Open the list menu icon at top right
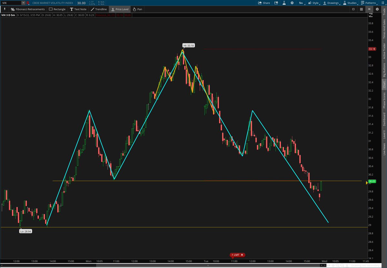The image size is (387, 268). click(383, 3)
